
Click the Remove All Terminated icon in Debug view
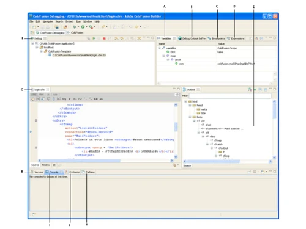[88, 38]
